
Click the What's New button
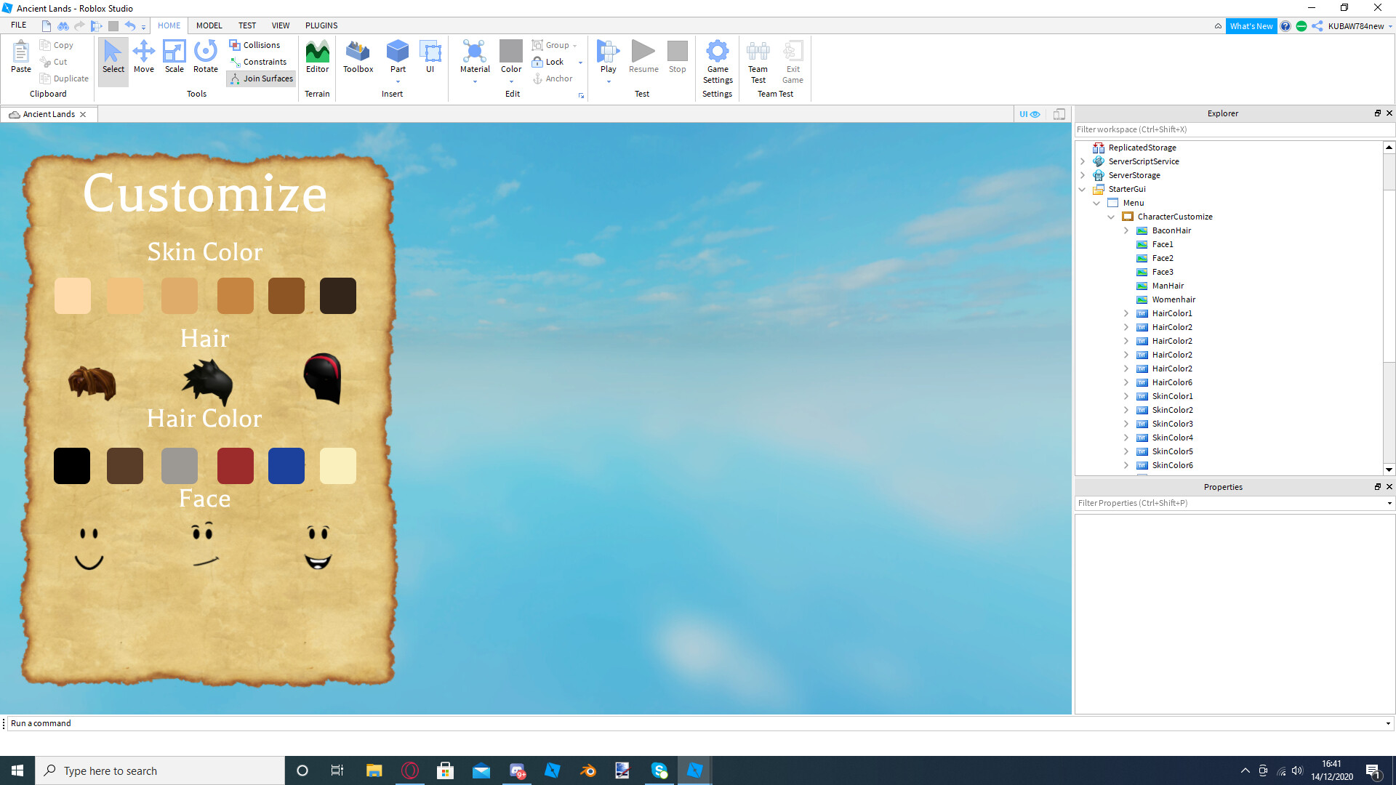(x=1251, y=26)
